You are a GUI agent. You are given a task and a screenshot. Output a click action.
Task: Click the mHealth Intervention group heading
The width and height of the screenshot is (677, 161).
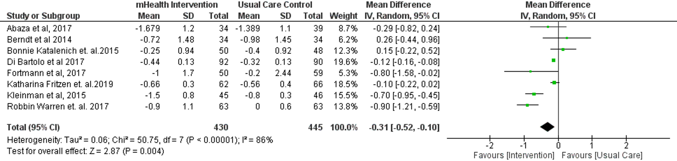click(177, 5)
